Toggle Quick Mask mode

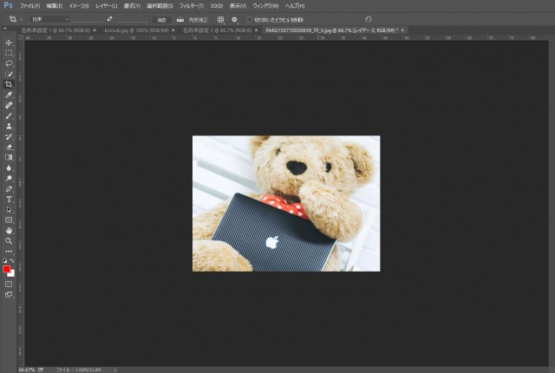click(9, 284)
